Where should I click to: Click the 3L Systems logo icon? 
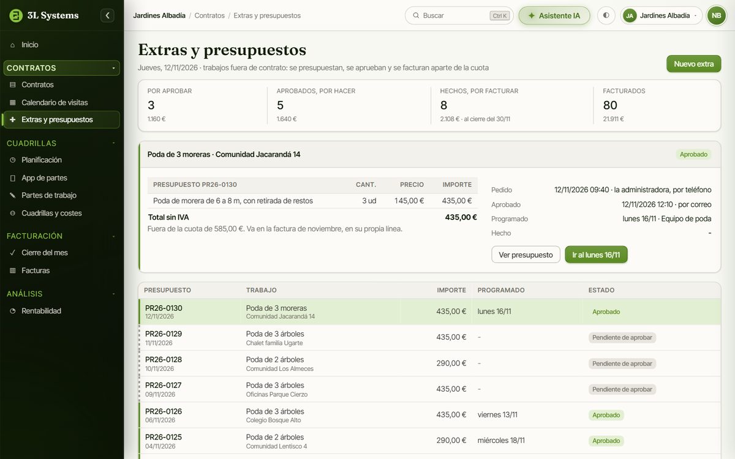[16, 15]
